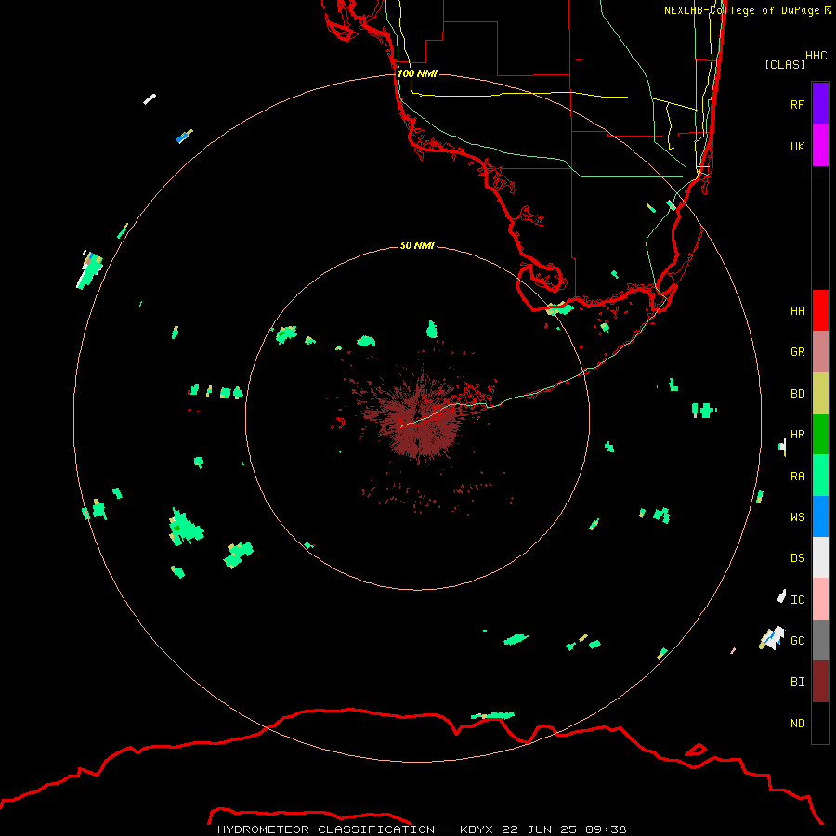Screen dimensions: 836x836
Task: Click the "[CLAS]" units label
Action: 785,64
